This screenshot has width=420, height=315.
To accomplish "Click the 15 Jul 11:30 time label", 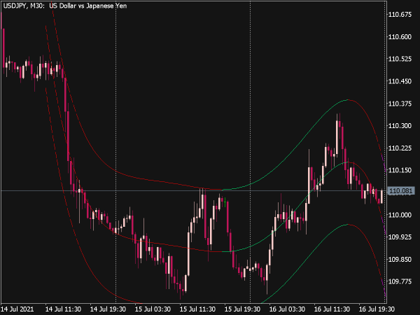I will pos(197,309).
